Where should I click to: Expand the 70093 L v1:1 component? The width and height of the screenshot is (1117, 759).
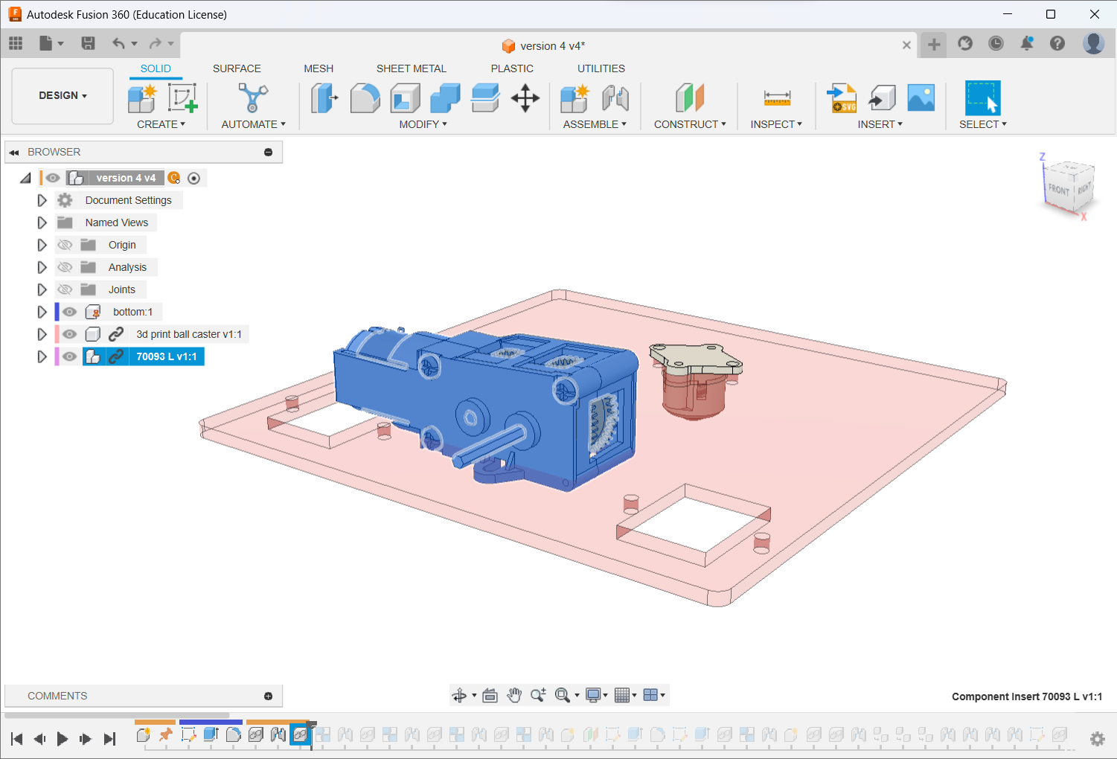pos(42,356)
